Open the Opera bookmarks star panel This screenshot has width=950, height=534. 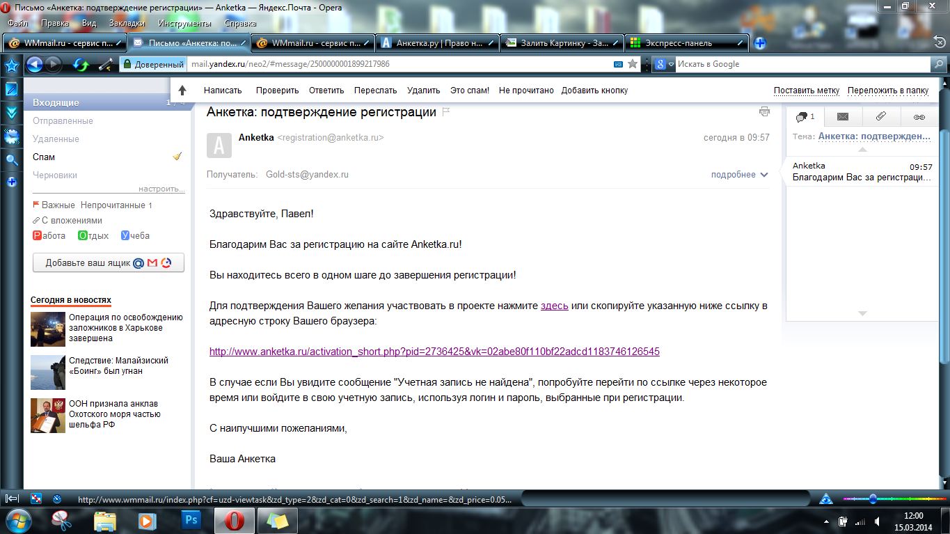click(12, 66)
